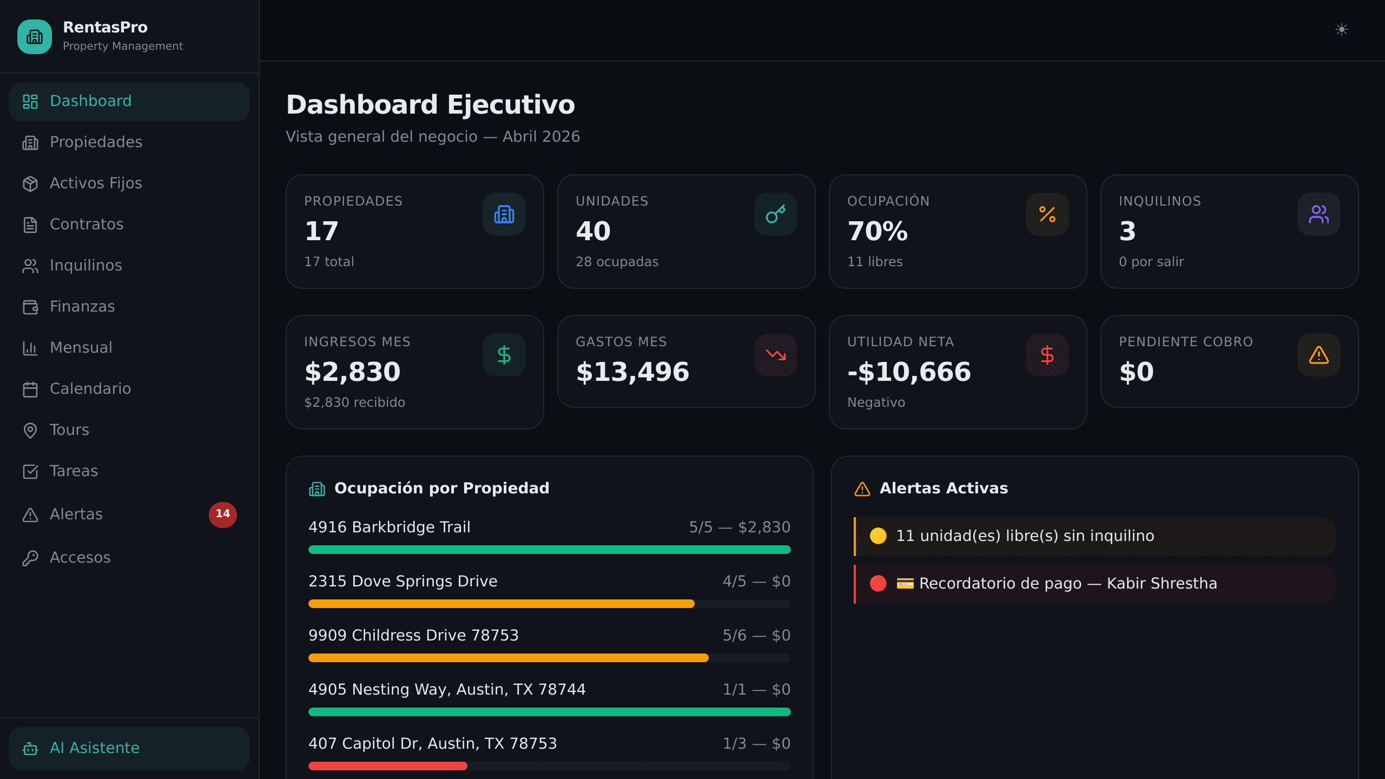Open the Propiedades 17 stat card
1385x779 pixels.
point(415,232)
